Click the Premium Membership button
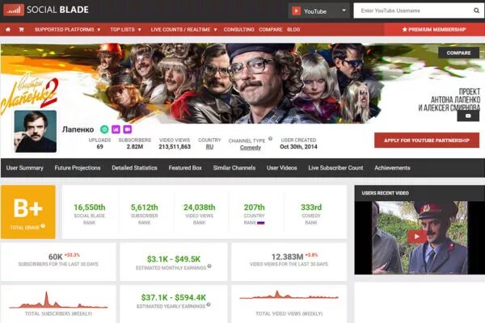485x323 pixels. tap(434, 29)
